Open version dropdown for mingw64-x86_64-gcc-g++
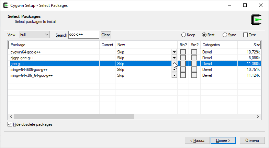 point(174,75)
